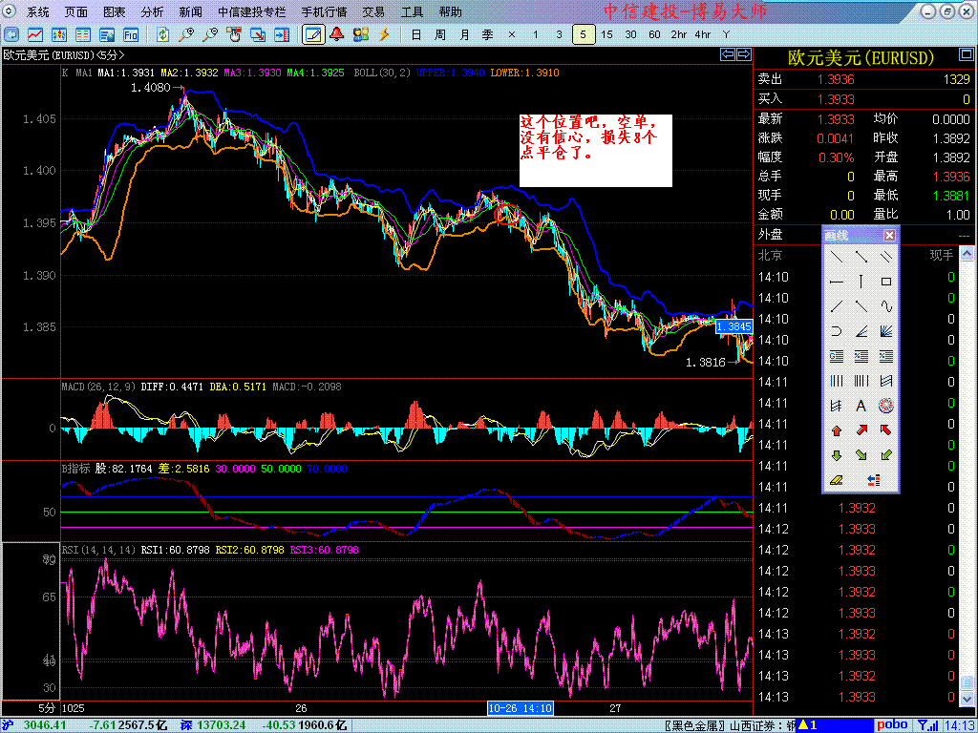Toggle the pencil draw-line toolbar button
Screen dimensions: 978x733
click(x=313, y=35)
